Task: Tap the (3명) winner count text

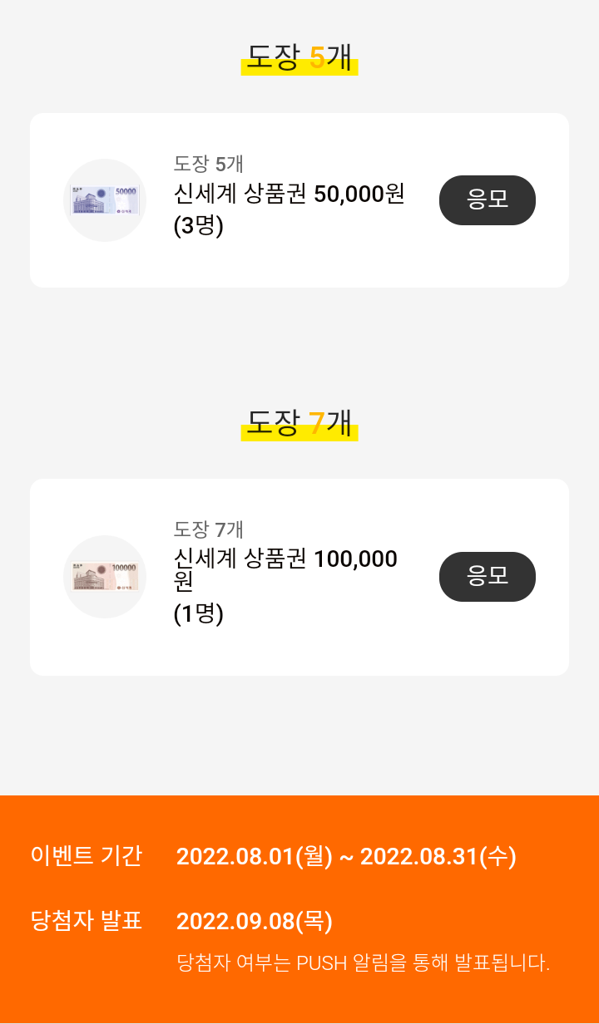Action: (x=199, y=225)
